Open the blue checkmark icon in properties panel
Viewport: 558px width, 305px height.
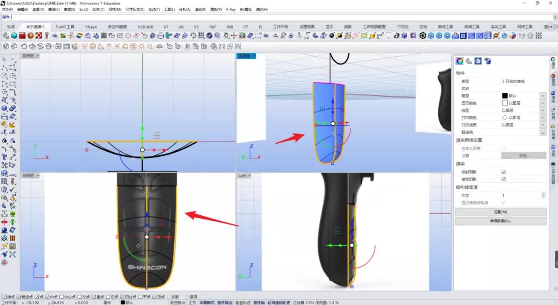point(478,61)
